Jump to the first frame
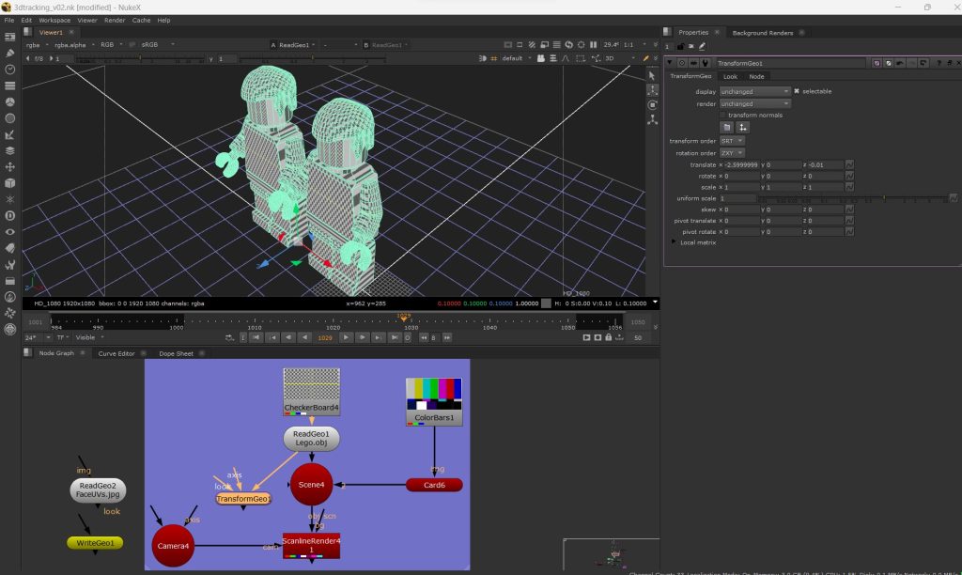 click(256, 337)
